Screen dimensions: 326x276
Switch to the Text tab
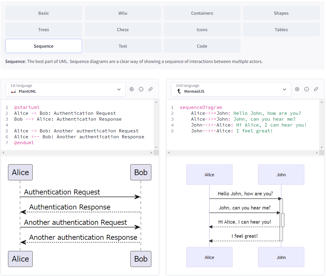(123, 46)
